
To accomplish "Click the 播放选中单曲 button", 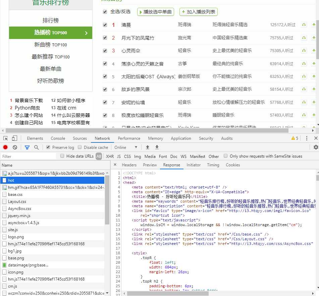I will [x=156, y=12].
